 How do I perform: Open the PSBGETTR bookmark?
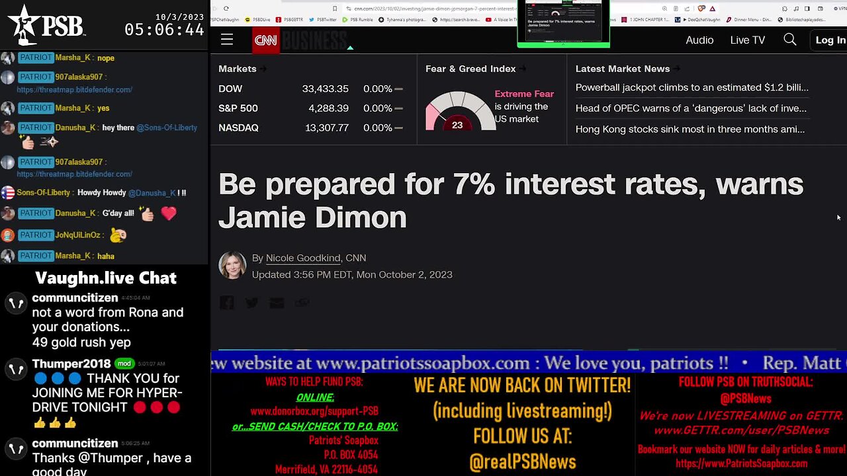[289, 20]
